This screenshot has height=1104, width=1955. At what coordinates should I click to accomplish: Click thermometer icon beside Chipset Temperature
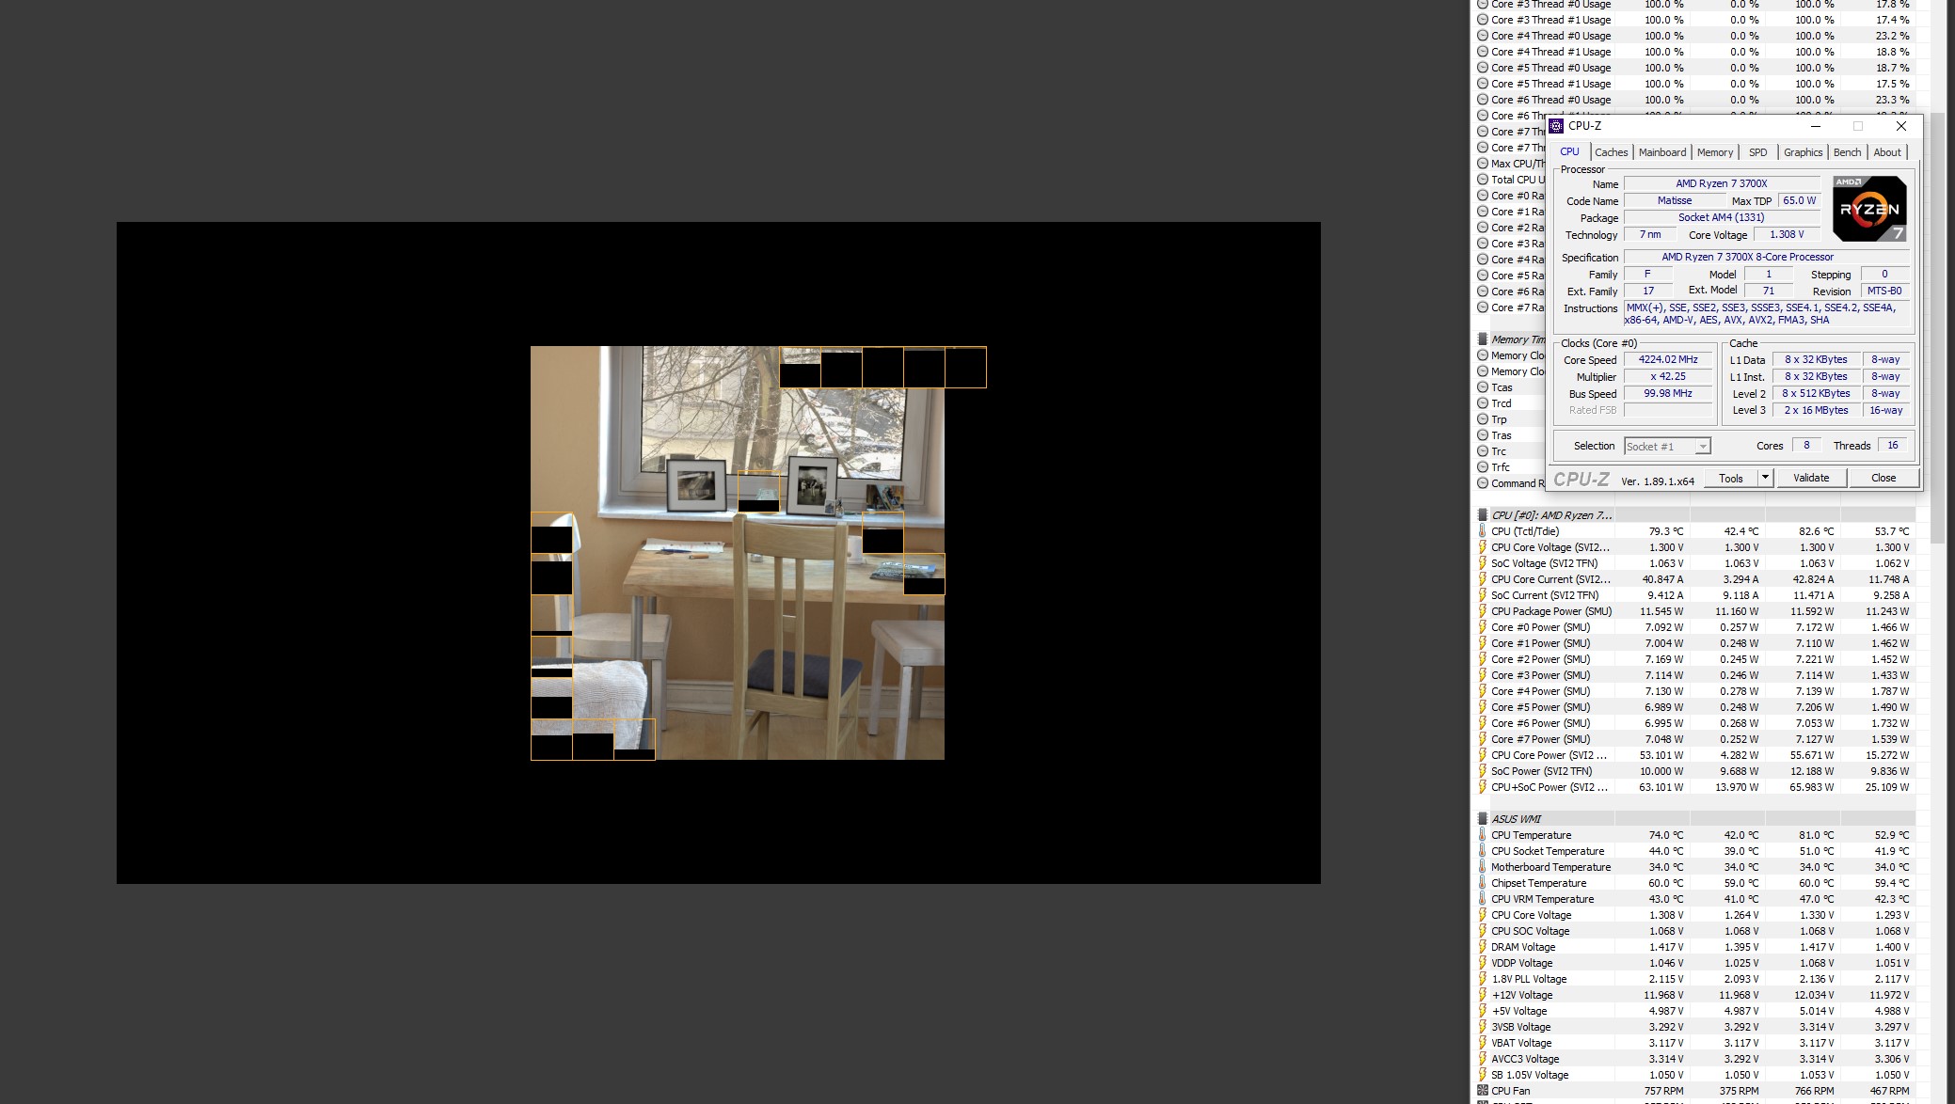coord(1483,883)
